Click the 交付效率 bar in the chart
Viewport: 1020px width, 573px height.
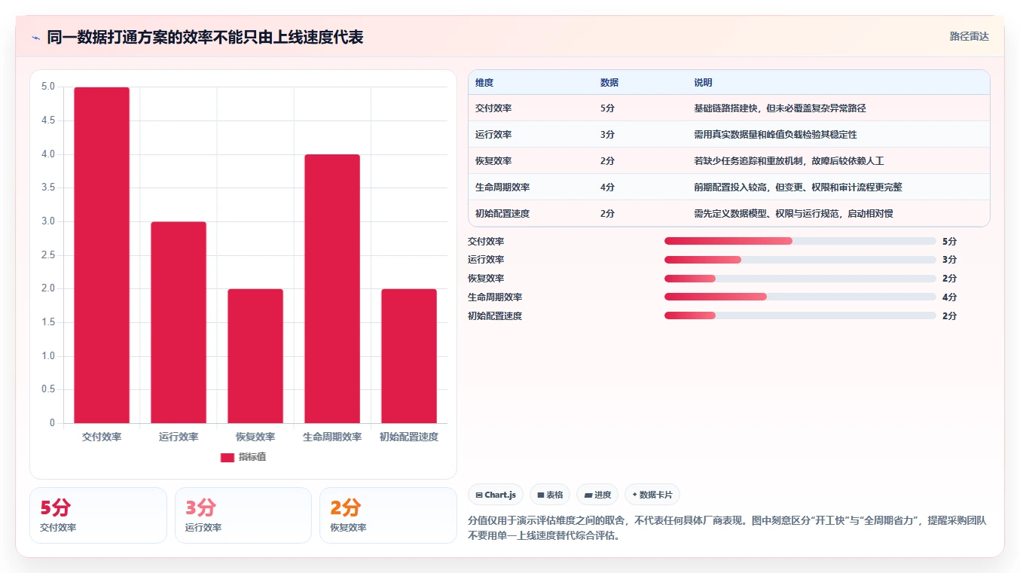102,255
